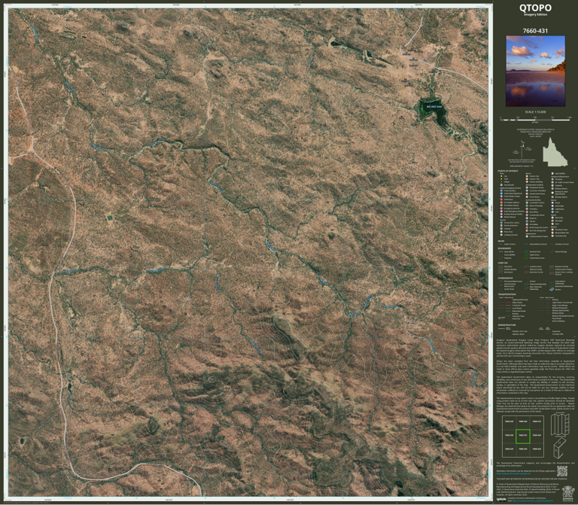Click the Library legend icon
The width and height of the screenshot is (578, 505).
click(x=527, y=221)
